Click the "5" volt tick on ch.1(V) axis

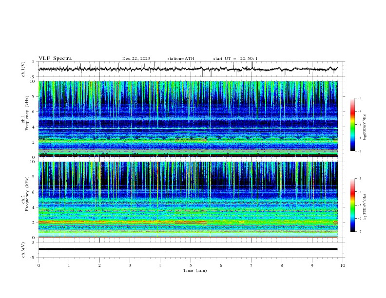point(34,62)
